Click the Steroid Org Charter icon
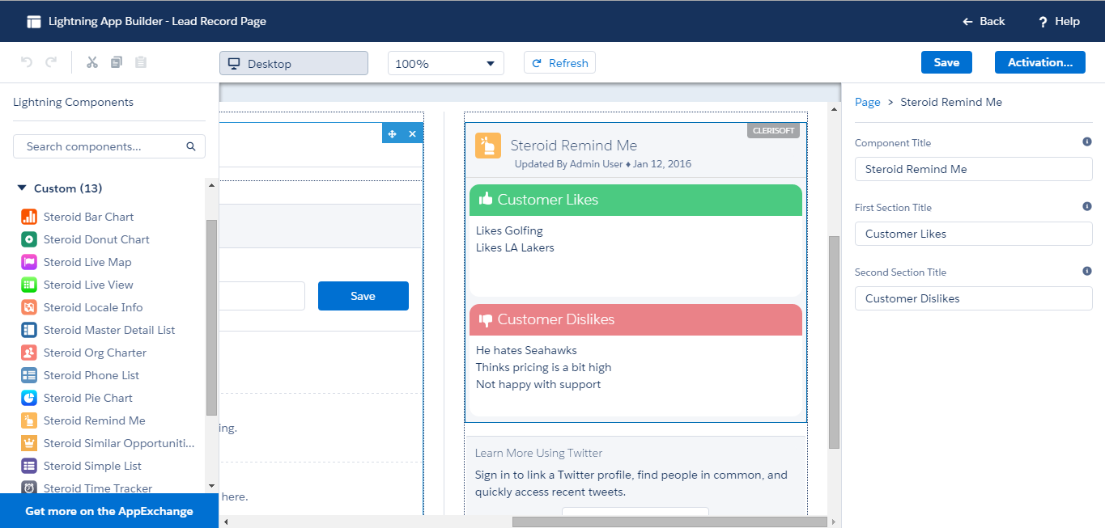The width and height of the screenshot is (1105, 528). pos(29,353)
